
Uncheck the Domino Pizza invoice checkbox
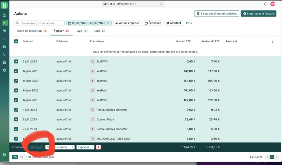coord(16,119)
